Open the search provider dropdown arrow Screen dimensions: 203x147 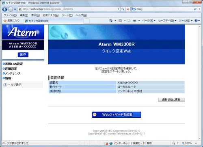(199, 9)
